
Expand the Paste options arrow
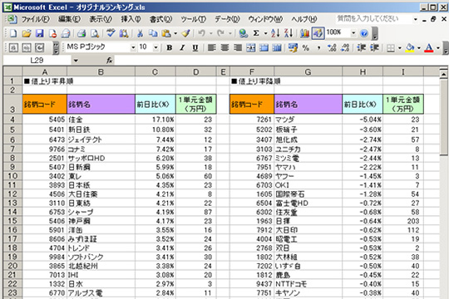point(175,33)
